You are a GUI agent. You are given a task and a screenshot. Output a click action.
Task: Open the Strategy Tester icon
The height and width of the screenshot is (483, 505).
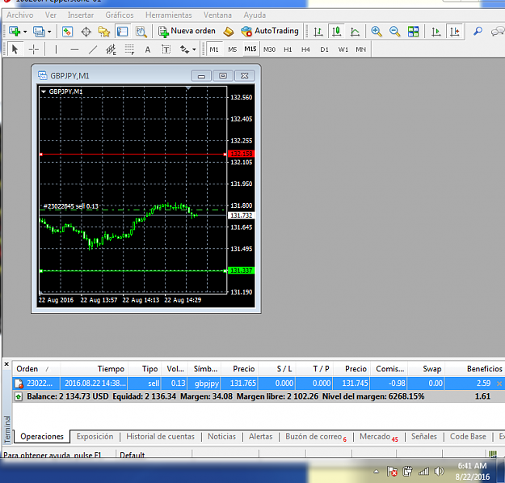click(141, 32)
